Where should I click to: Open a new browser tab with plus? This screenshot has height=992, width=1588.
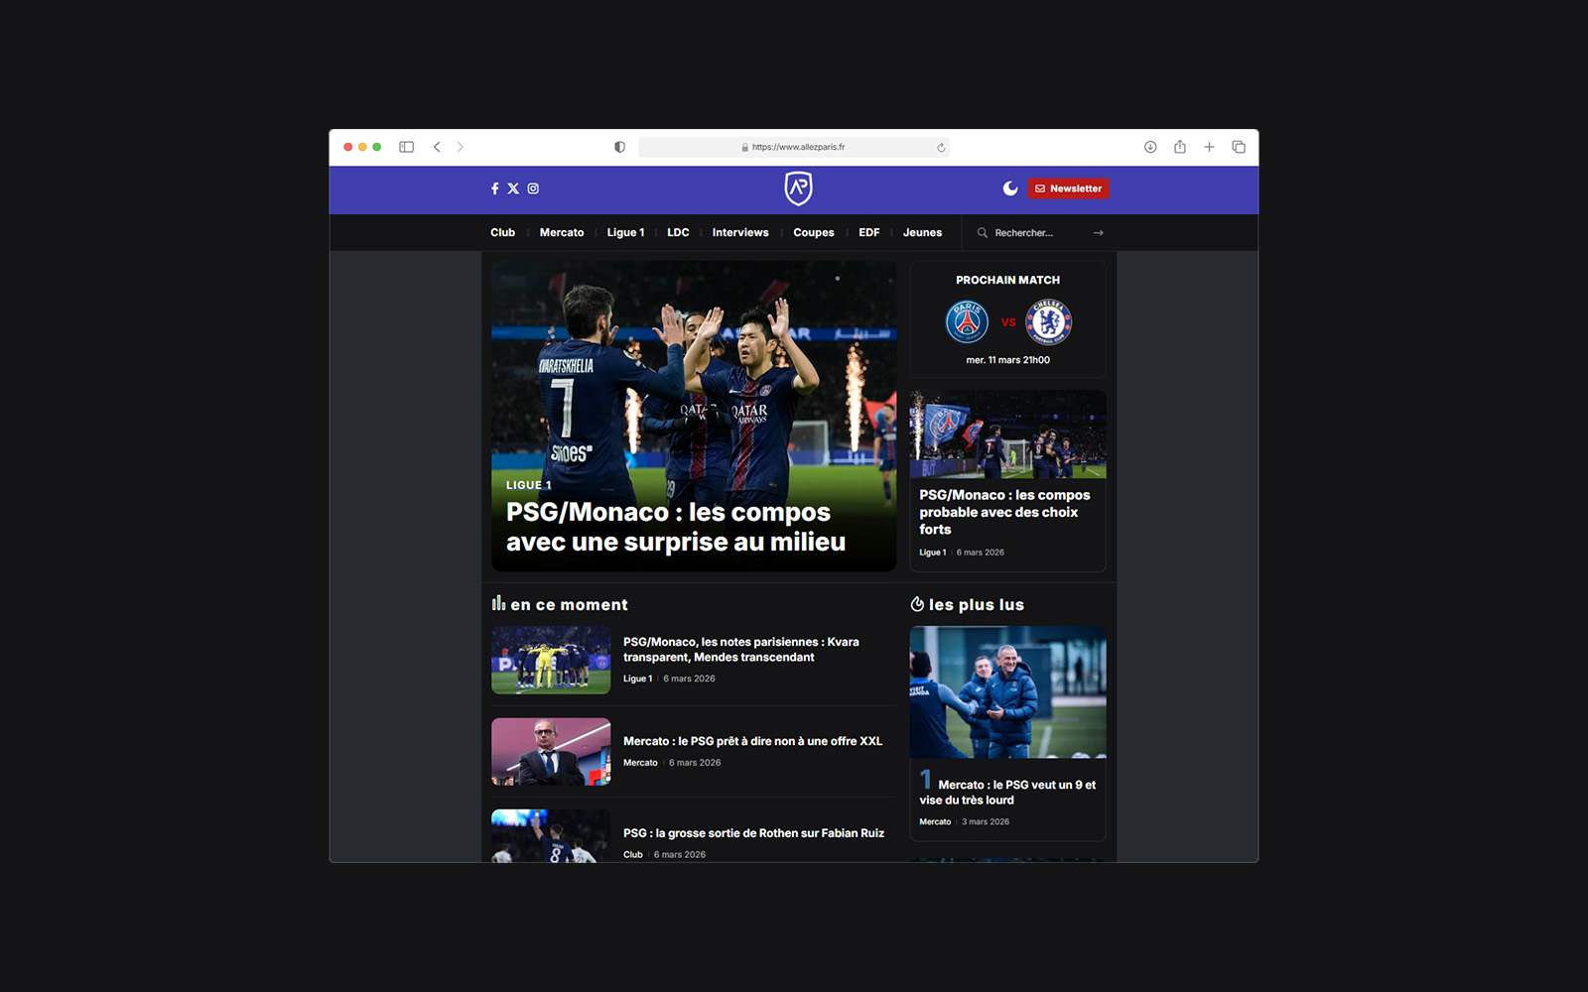1209,147
